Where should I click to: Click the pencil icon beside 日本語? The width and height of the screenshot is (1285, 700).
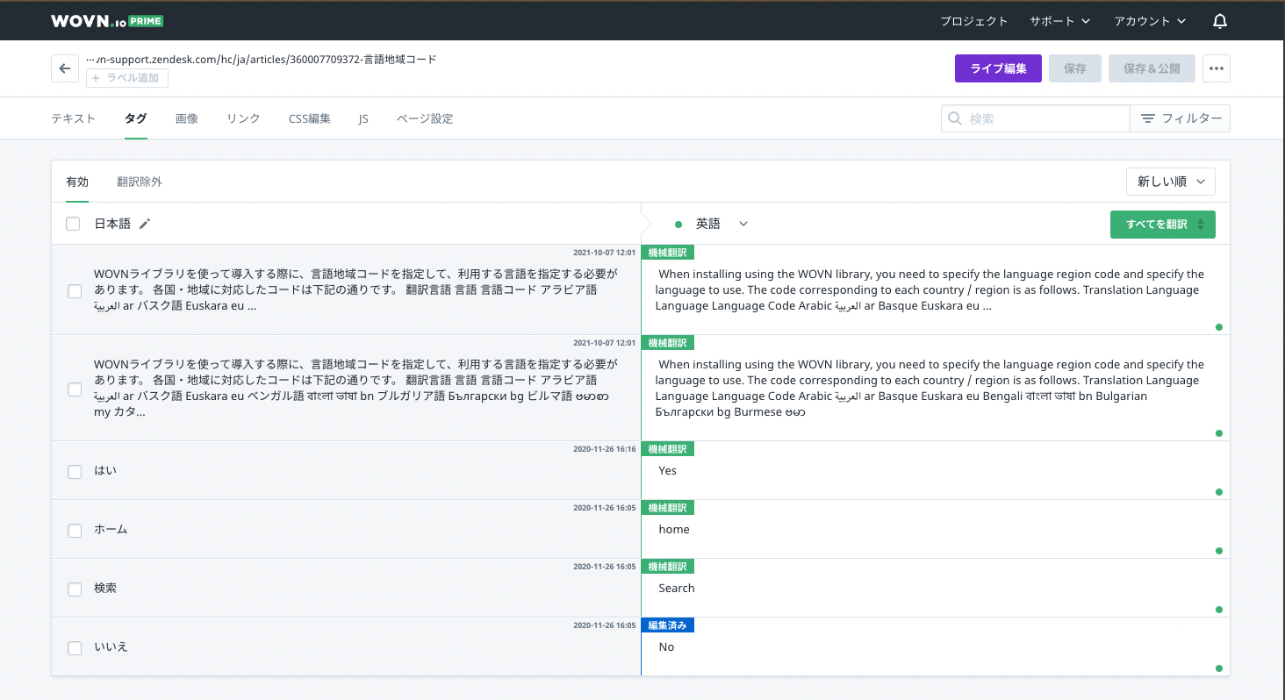tap(145, 224)
